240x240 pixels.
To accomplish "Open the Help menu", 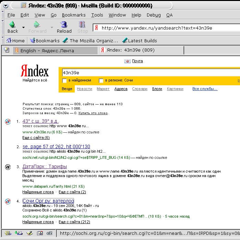I will 136,15.
